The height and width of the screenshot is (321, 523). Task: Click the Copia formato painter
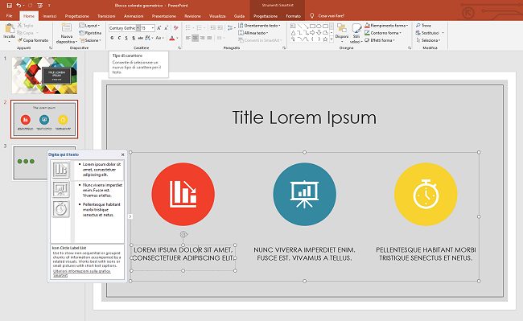tap(33, 40)
